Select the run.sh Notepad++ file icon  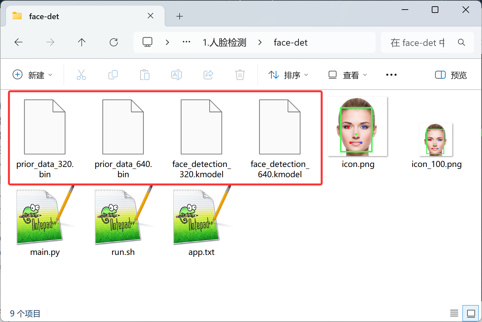click(123, 216)
